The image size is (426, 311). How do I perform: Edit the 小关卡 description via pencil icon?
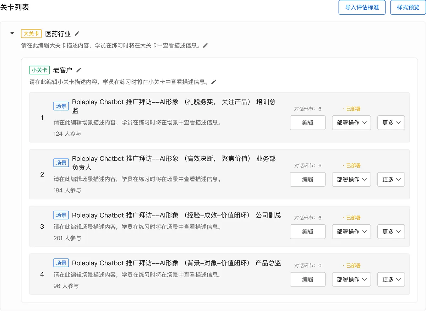point(213,82)
